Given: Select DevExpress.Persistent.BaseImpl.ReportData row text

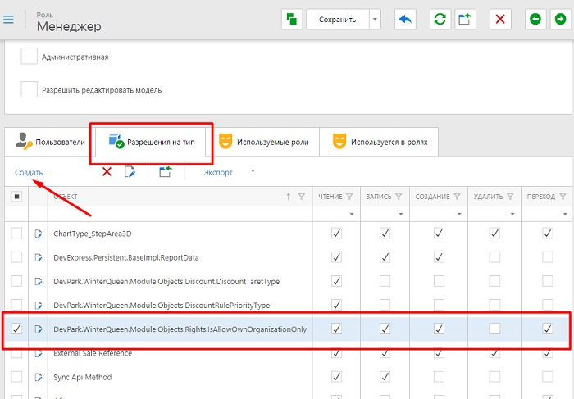Looking at the screenshot, I should (126, 257).
